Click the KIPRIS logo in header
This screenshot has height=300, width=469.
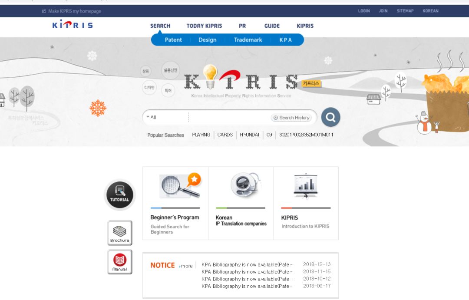[73, 24]
